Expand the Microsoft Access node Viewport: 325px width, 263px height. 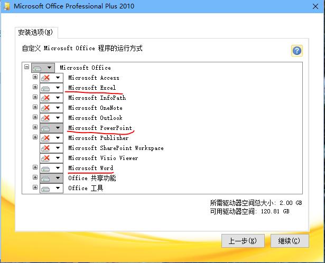35,77
